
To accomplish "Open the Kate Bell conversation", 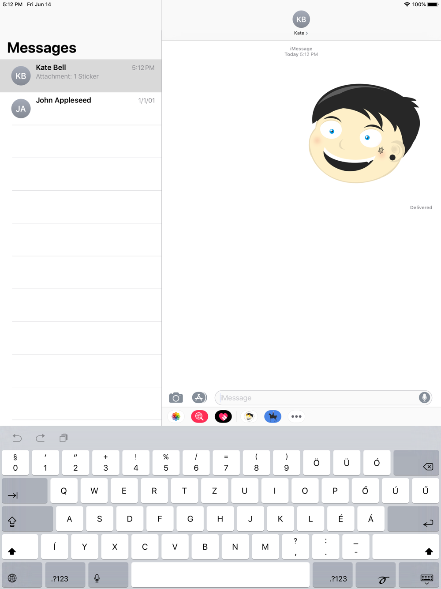I will click(x=81, y=76).
